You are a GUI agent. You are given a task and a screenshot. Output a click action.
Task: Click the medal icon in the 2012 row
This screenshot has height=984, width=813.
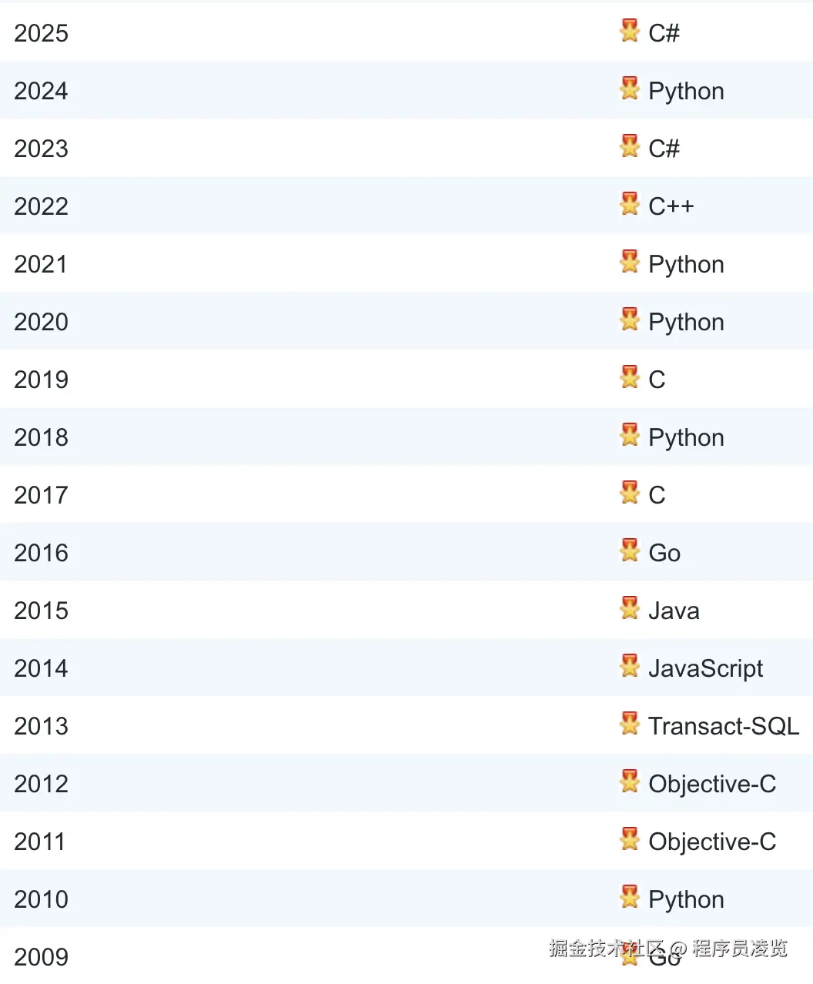tap(630, 782)
